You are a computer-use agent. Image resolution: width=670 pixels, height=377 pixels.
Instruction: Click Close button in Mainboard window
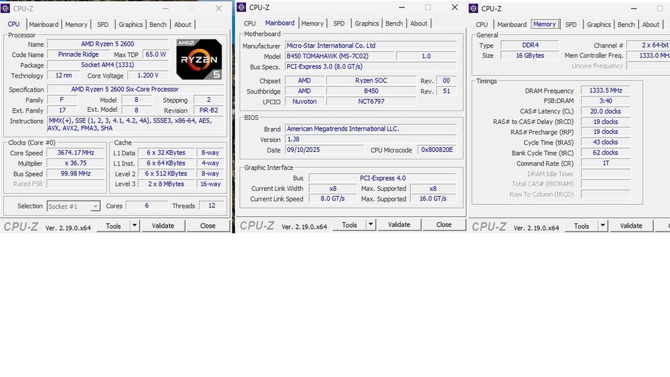coord(444,224)
